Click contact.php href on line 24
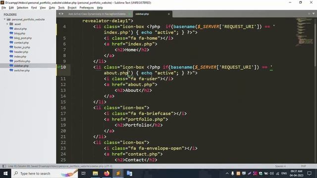 [143, 154]
